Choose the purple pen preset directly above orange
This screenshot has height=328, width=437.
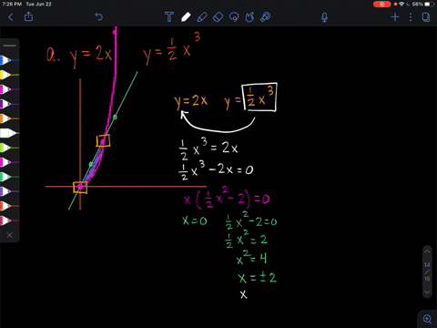coord(9,104)
